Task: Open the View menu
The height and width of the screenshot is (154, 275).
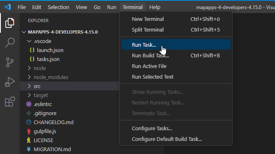Action: coord(81,7)
